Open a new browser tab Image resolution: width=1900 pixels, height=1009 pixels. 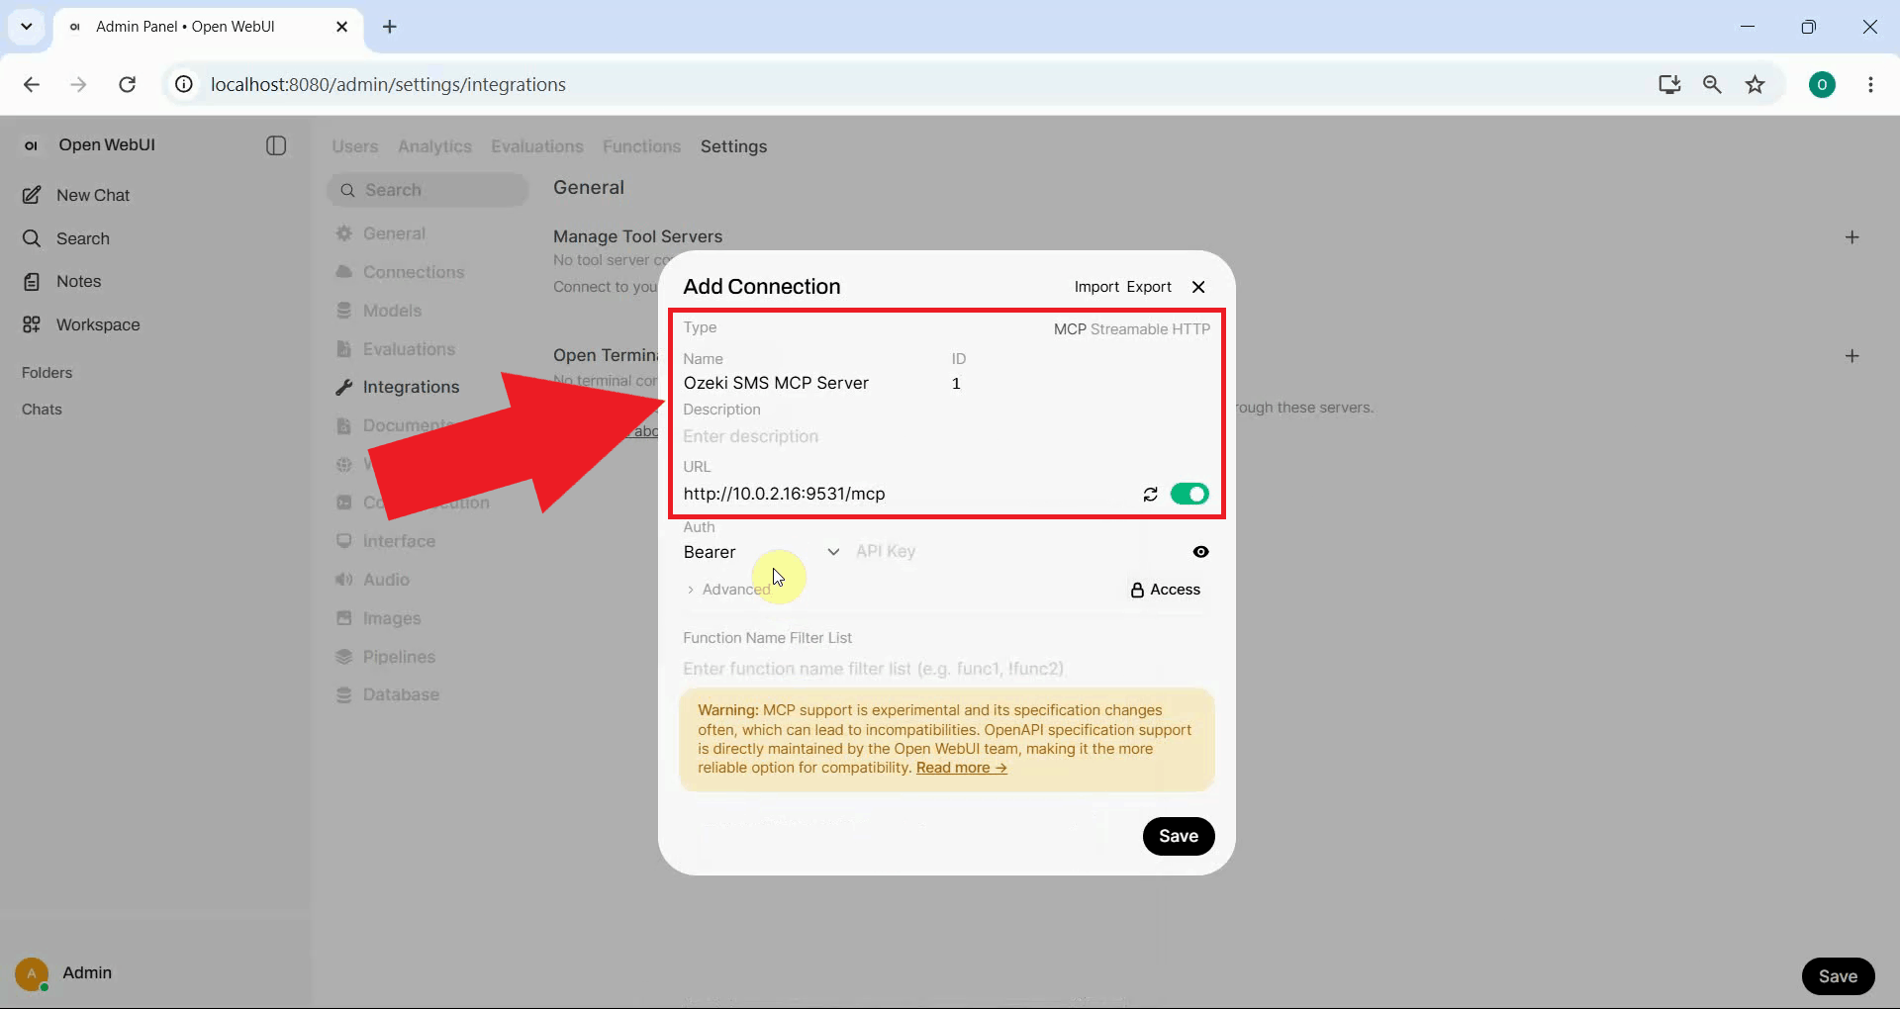click(x=390, y=27)
